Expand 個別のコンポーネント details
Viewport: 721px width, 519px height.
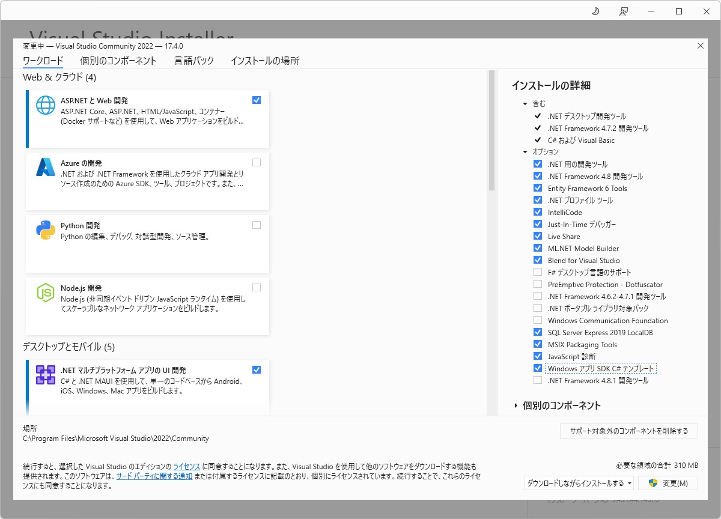coord(547,405)
